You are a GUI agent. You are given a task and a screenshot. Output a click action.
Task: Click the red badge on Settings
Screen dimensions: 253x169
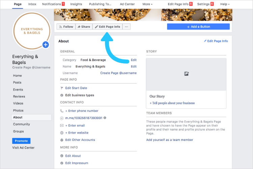coord(212,4)
